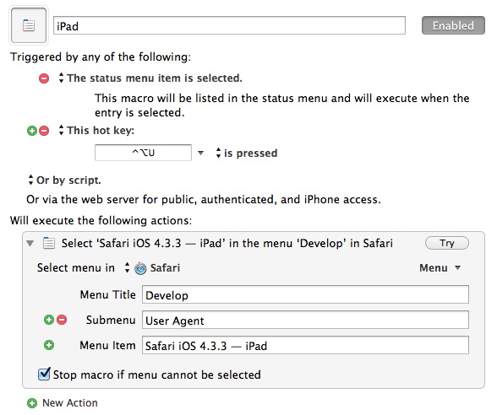497x415 pixels.
Task: Remove the hot key trigger
Action: click(44, 131)
